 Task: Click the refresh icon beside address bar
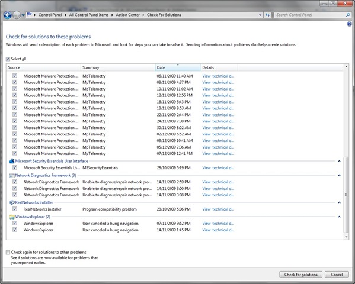pos(268,15)
